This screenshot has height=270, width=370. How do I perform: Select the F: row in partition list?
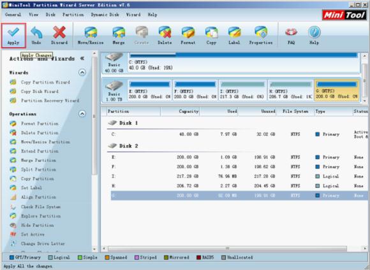click(239, 167)
